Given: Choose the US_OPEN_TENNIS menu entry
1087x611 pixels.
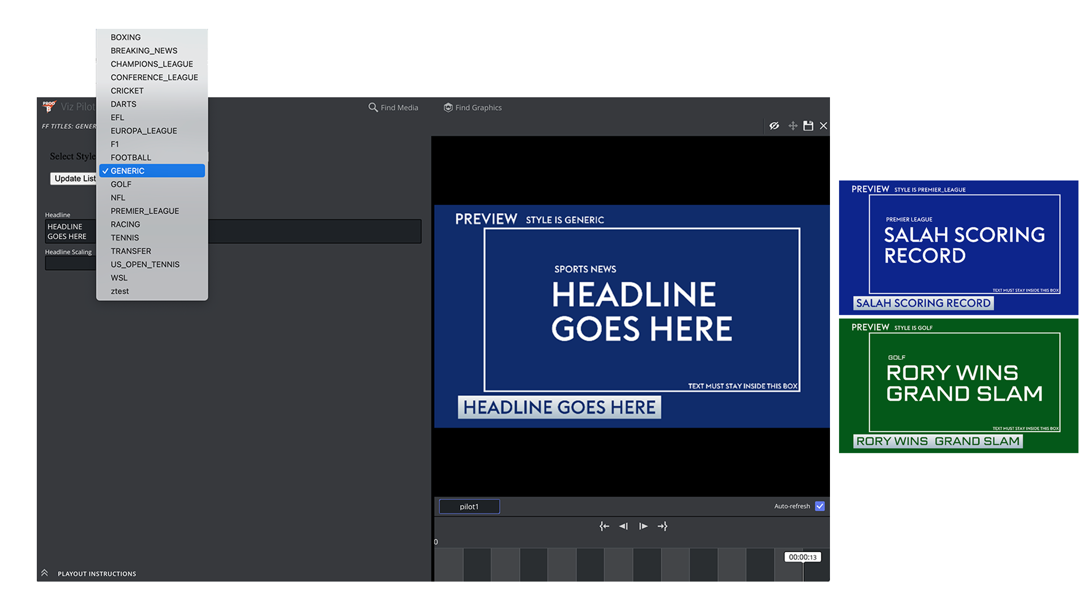Looking at the screenshot, I should (x=145, y=264).
